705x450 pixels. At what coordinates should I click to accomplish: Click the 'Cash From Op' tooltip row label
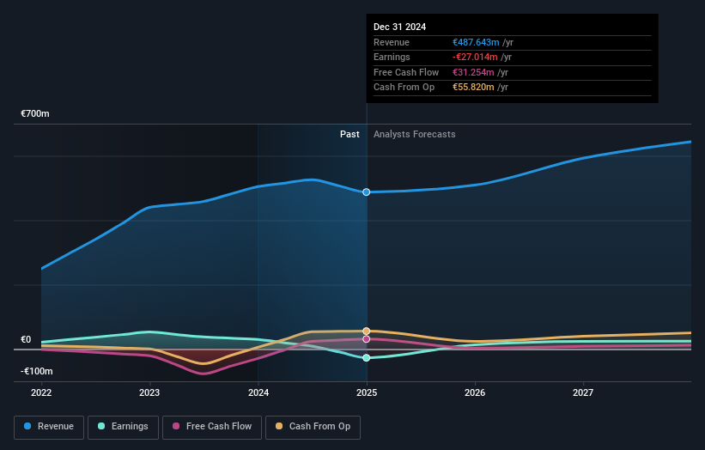click(x=404, y=88)
